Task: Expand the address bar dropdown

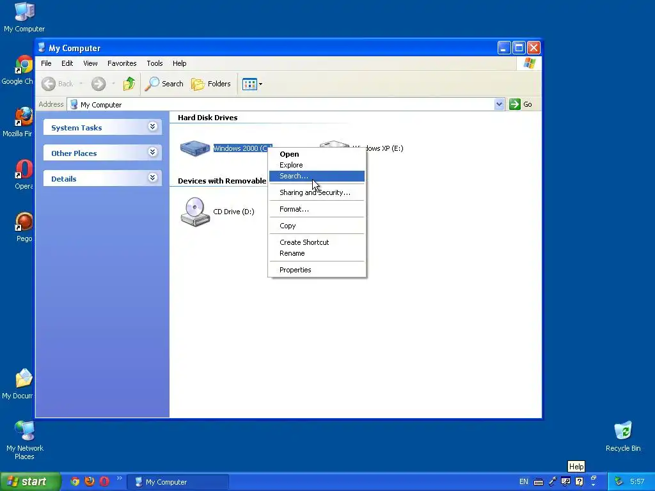Action: click(499, 104)
